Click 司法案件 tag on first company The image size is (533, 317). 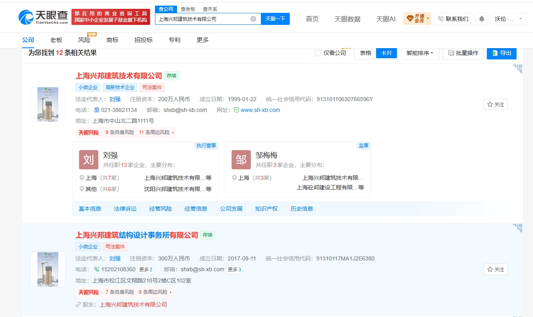click(152, 87)
